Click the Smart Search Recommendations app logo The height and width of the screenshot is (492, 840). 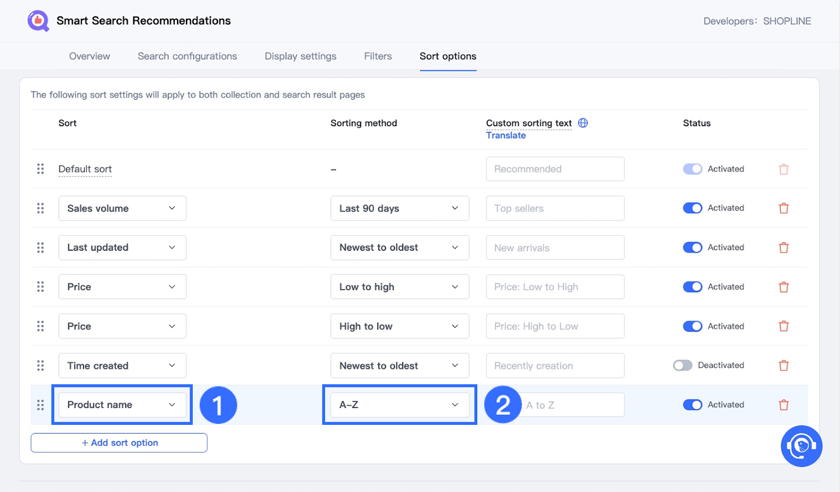[x=38, y=21]
